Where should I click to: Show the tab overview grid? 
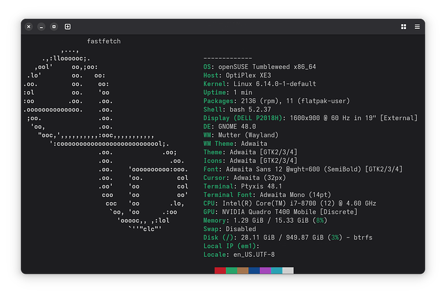(x=403, y=26)
